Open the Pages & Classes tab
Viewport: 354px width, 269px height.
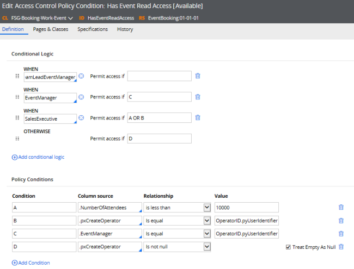(x=51, y=29)
